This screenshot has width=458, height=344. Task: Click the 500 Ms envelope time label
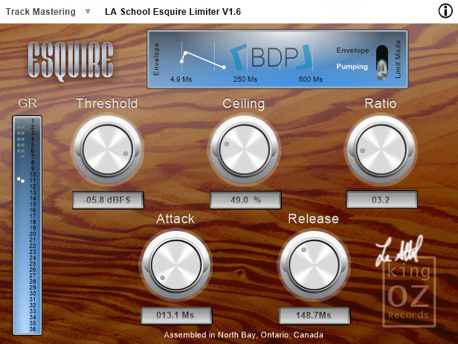point(310,79)
